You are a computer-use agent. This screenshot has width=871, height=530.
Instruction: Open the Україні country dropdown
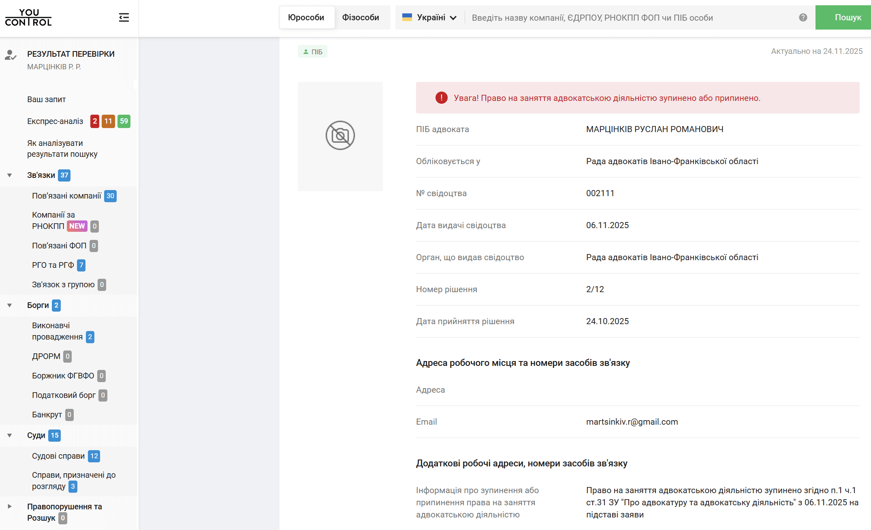[x=429, y=17]
